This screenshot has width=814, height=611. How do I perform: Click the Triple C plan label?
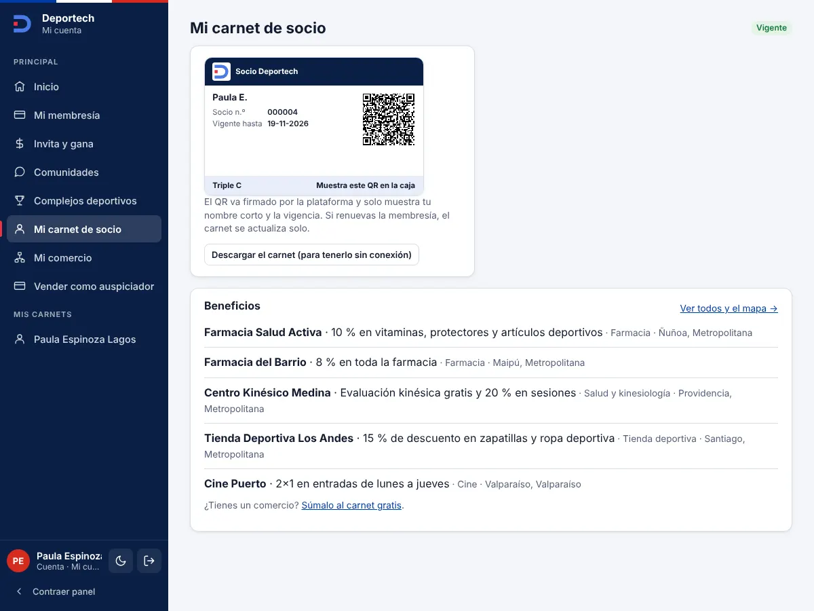pyautogui.click(x=227, y=185)
